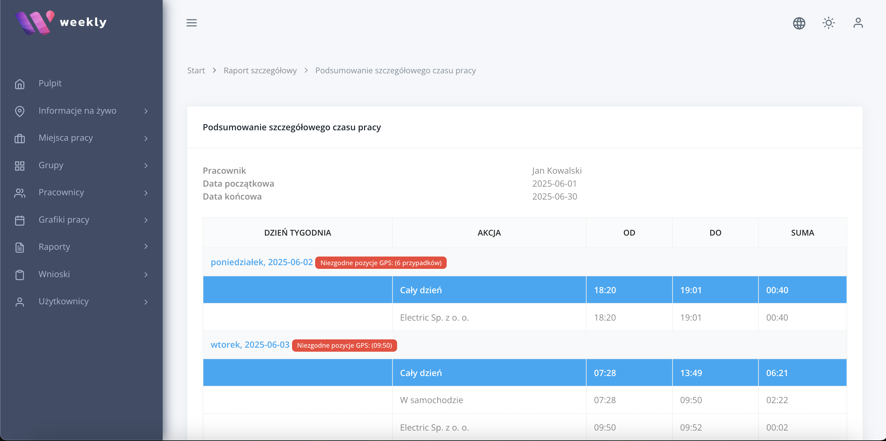Go to the Start breadcrumb

tap(196, 71)
